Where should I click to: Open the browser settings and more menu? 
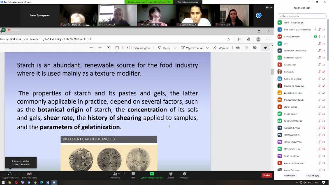[x=268, y=39]
